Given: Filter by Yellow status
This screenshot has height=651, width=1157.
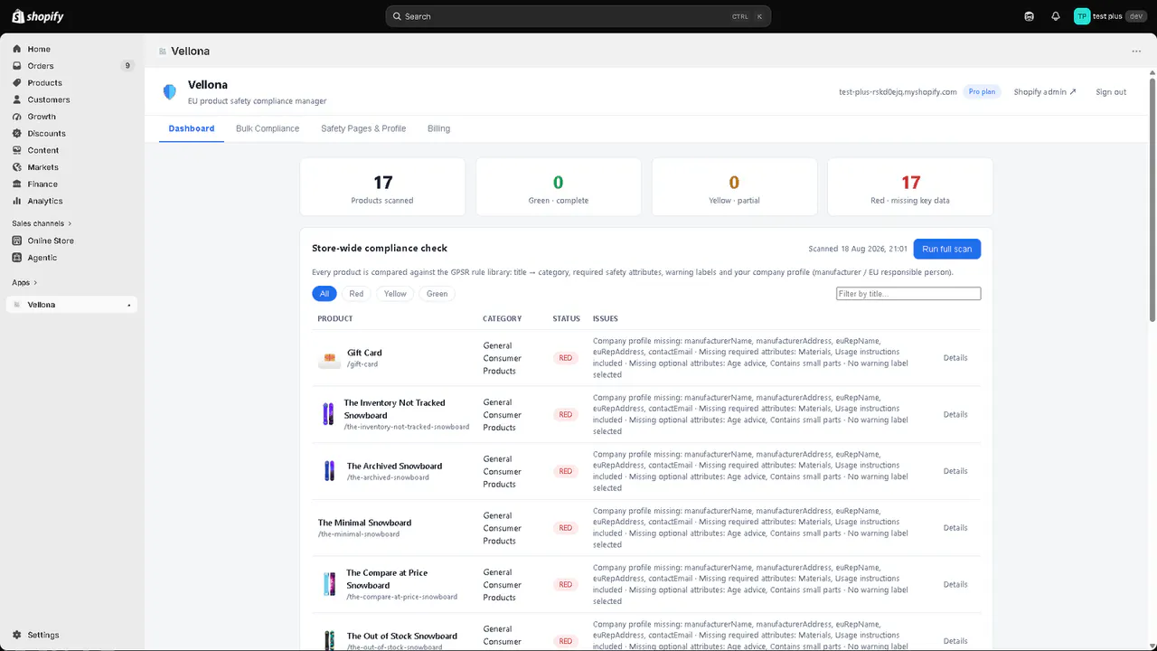Looking at the screenshot, I should pyautogui.click(x=395, y=294).
